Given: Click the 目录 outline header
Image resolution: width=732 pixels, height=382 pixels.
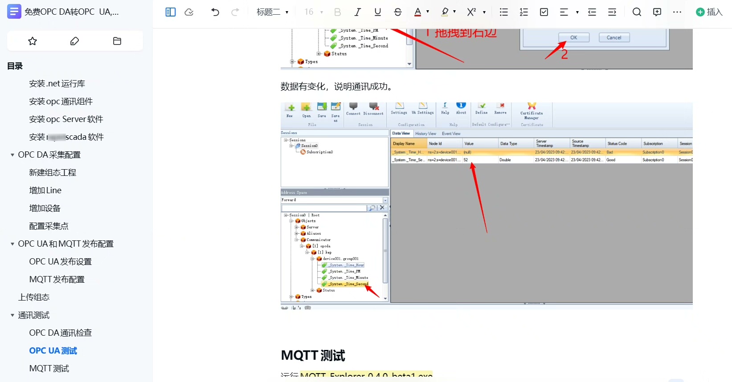Looking at the screenshot, I should click(15, 66).
